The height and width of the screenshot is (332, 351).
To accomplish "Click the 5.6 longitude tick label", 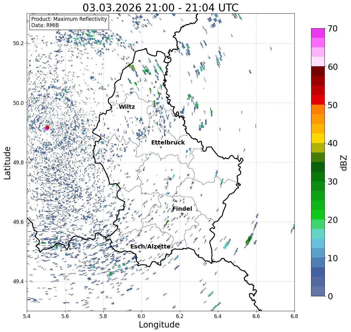I will point(65,316).
